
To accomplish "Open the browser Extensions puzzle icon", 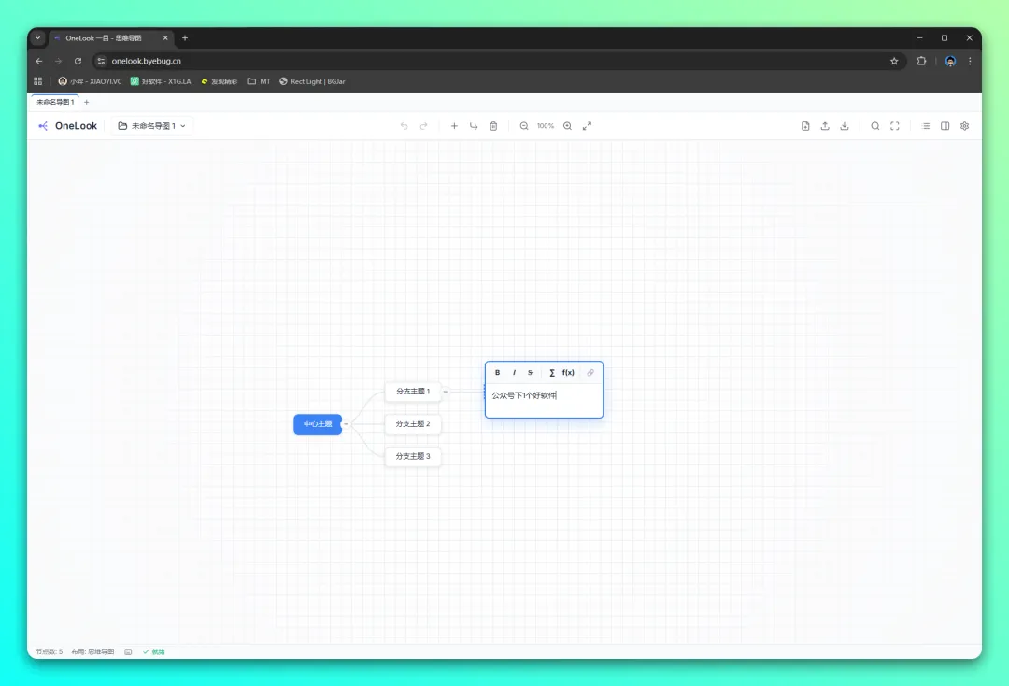I will click(921, 61).
